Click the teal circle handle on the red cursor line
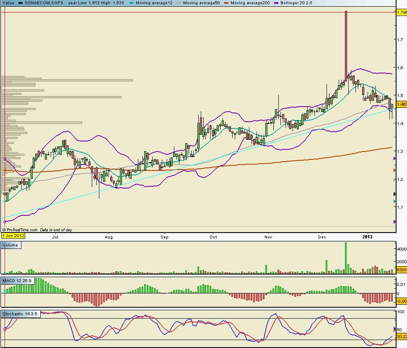407x348 pixels. pyautogui.click(x=5, y=201)
